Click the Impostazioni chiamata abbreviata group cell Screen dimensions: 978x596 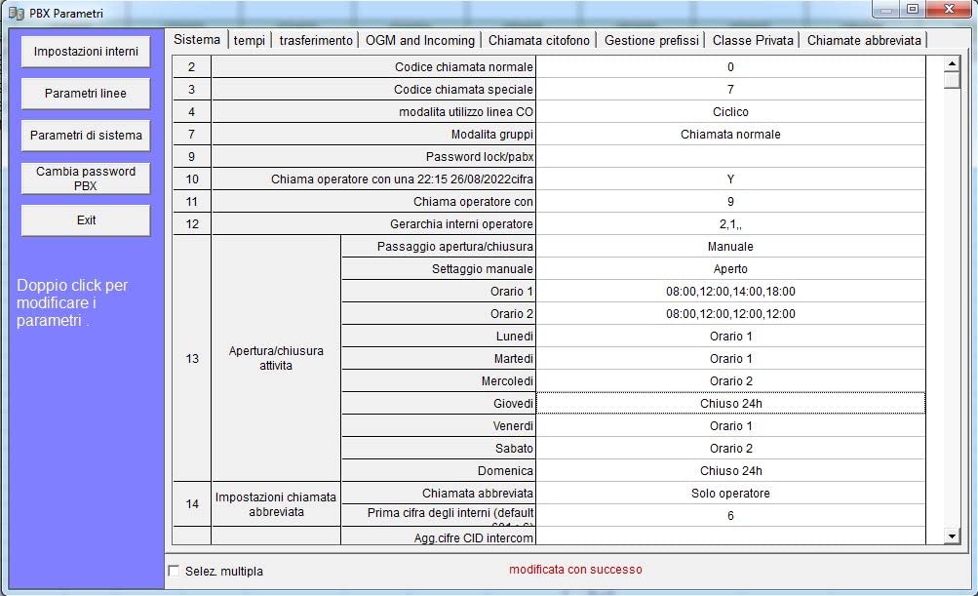(276, 504)
